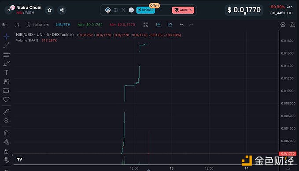Click the NIBI / WETH pair label
The height and width of the screenshot is (171, 299).
(25, 13)
